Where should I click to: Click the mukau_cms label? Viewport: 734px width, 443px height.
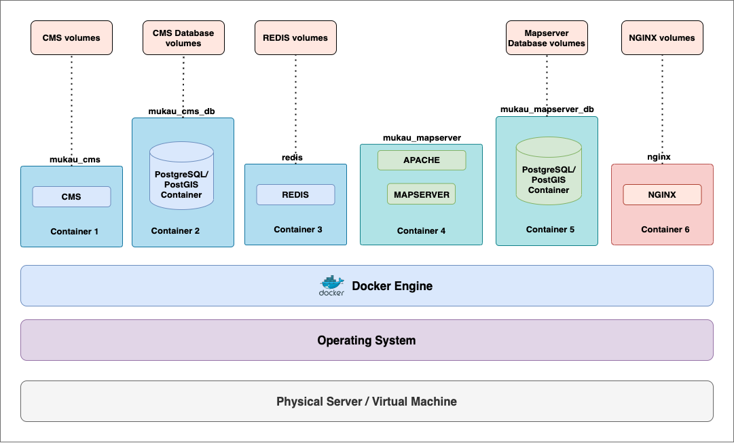pos(75,160)
